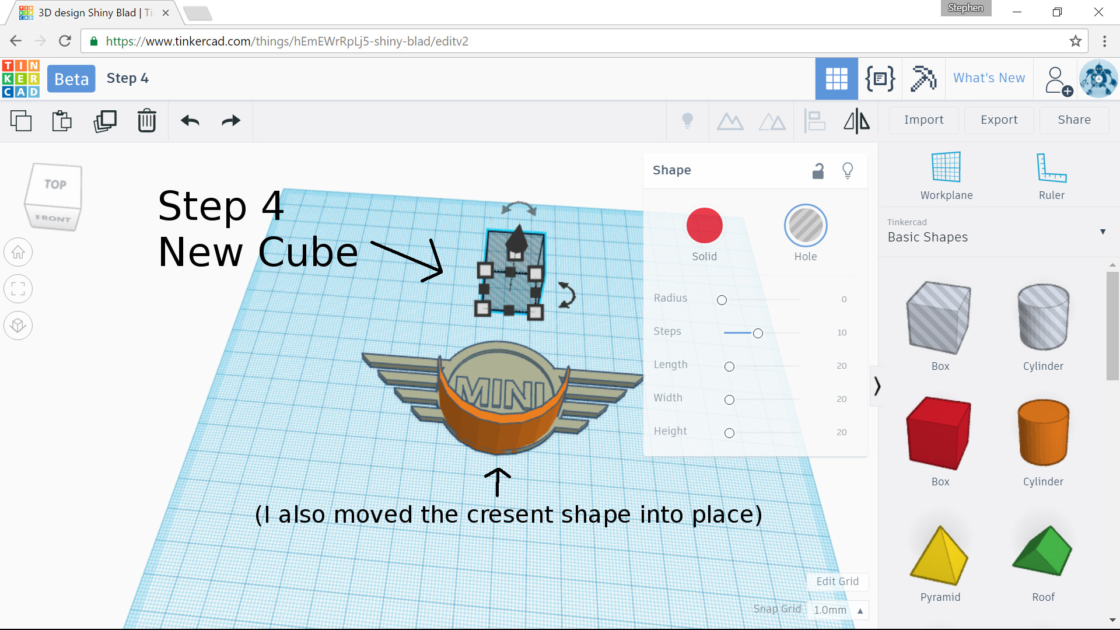The height and width of the screenshot is (630, 1120).
Task: Go to home view
Action: click(18, 253)
